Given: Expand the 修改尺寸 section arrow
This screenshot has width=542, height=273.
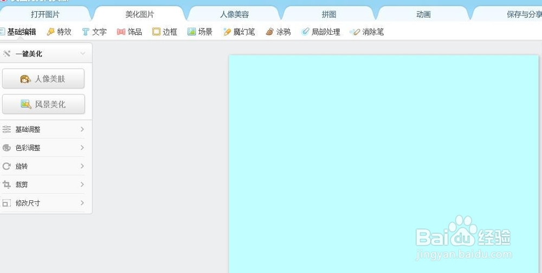Looking at the screenshot, I should click(82, 203).
